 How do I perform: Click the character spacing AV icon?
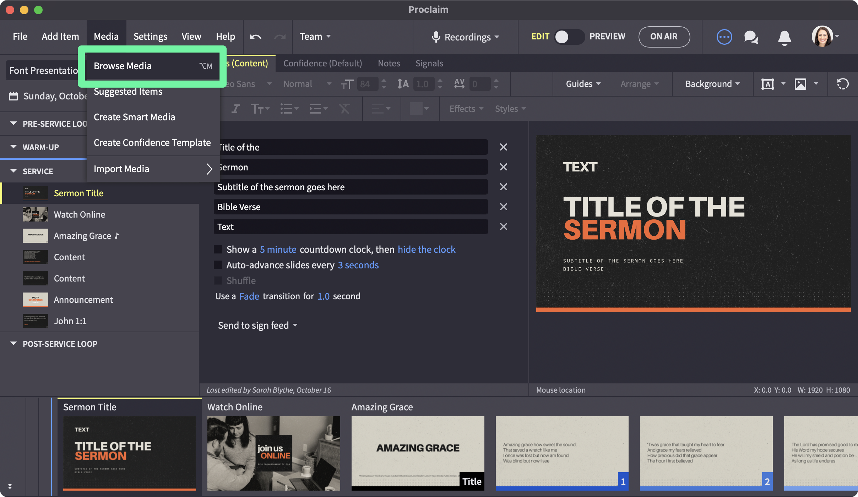coord(459,84)
